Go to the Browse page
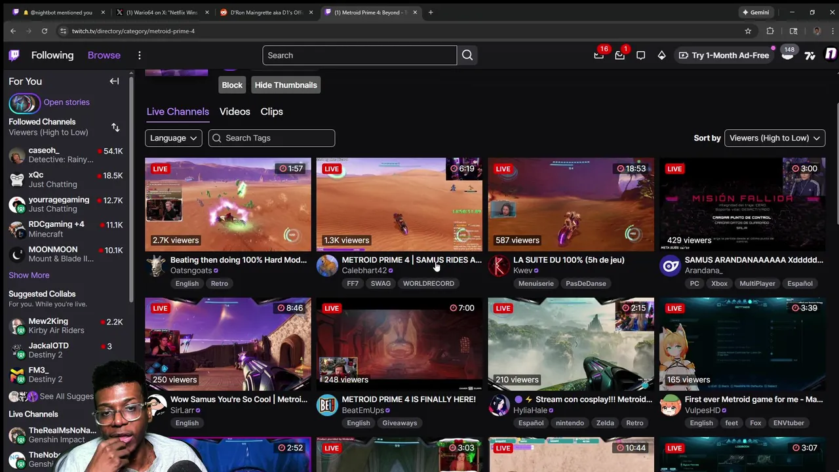 click(104, 55)
